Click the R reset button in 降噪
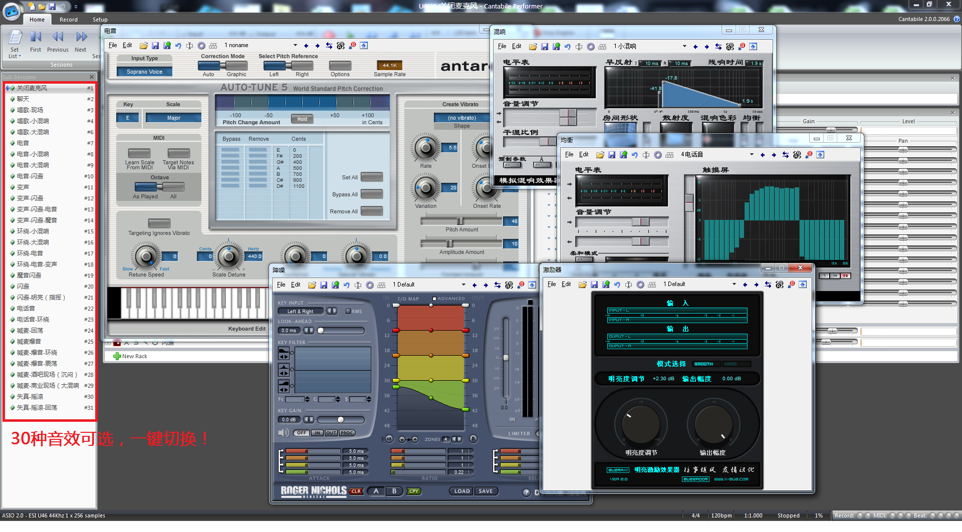This screenshot has height=532, width=962. (x=473, y=439)
